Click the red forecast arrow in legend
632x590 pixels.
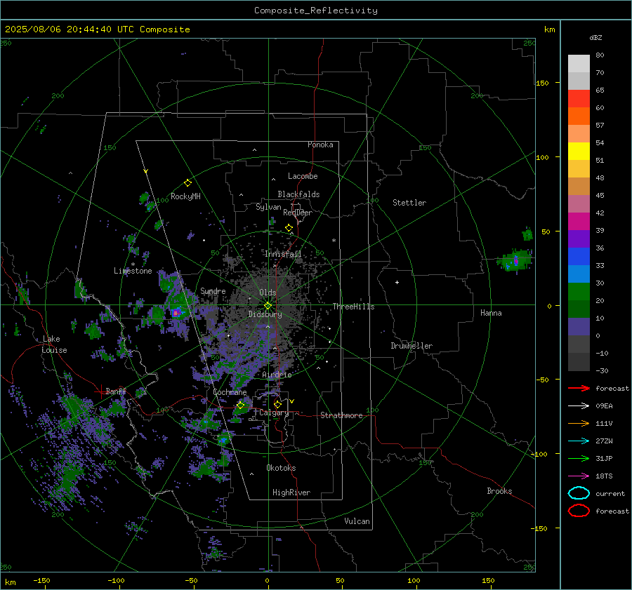579,388
